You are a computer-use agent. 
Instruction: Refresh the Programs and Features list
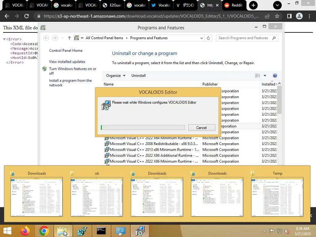[x=208, y=38]
